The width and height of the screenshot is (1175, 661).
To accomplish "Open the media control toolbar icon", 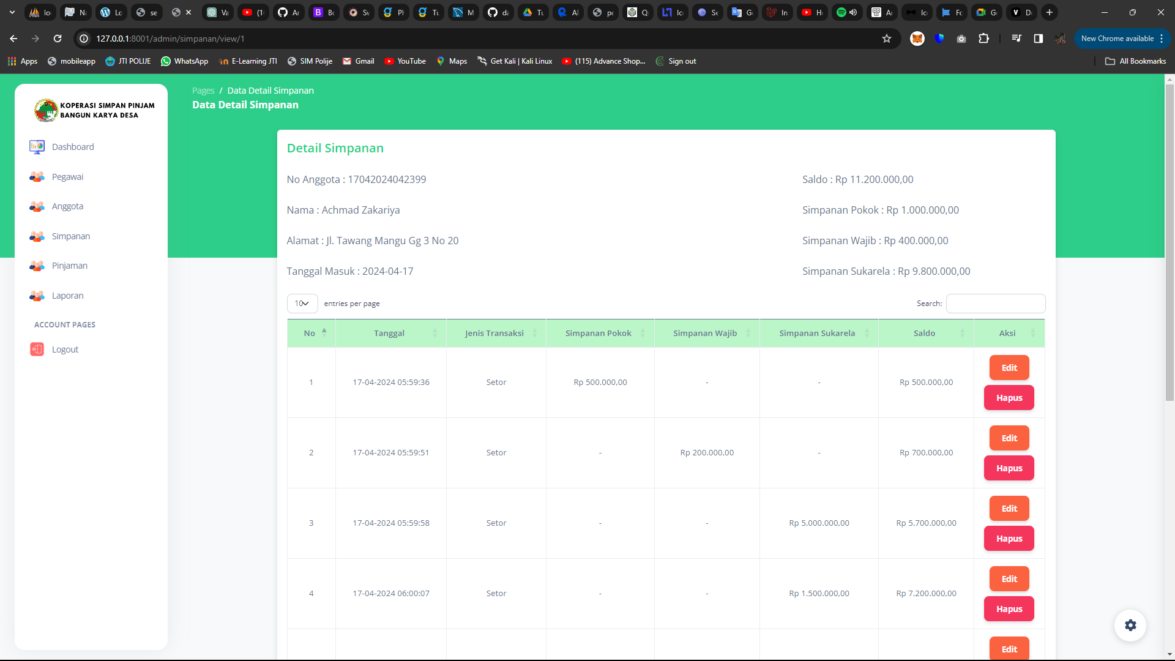I will (x=1016, y=39).
